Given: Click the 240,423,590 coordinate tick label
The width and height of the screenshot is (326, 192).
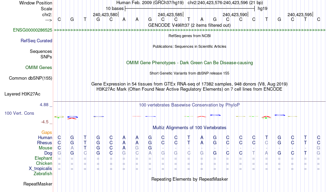Looking at the screenshot, I should pos(235,14).
